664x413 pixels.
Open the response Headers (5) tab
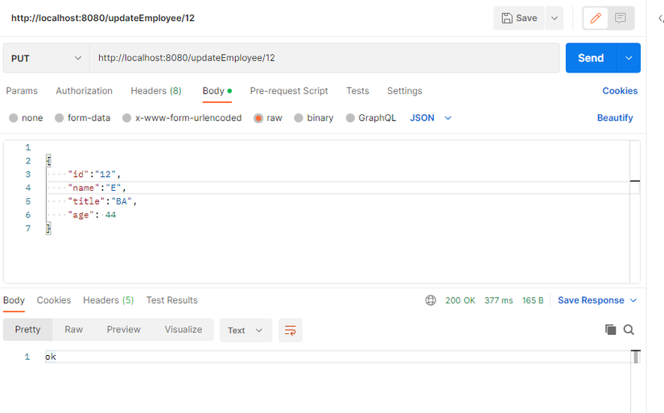click(109, 300)
